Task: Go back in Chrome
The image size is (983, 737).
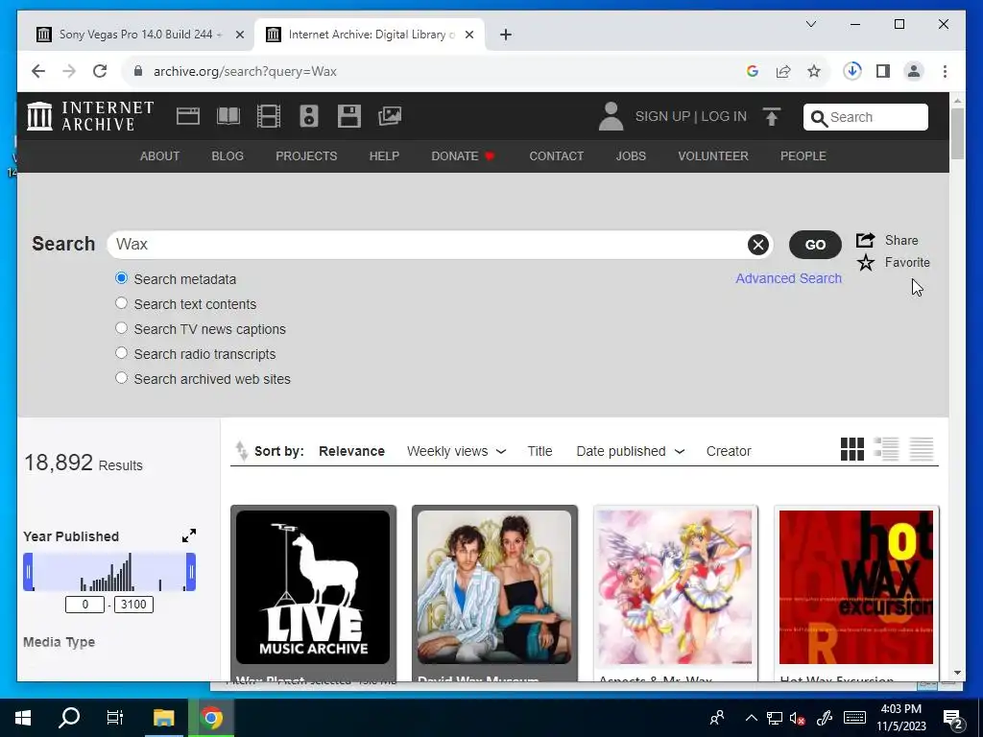Action: [x=38, y=71]
